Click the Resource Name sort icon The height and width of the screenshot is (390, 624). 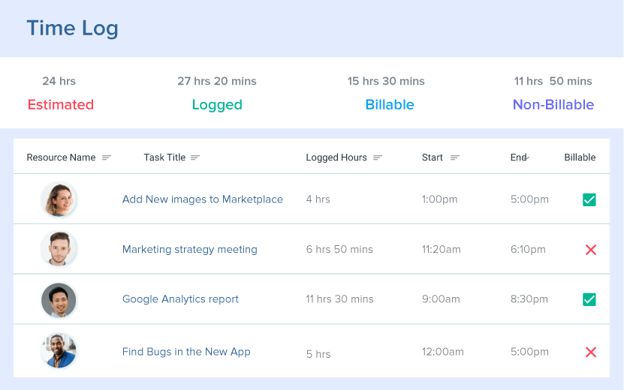107,158
